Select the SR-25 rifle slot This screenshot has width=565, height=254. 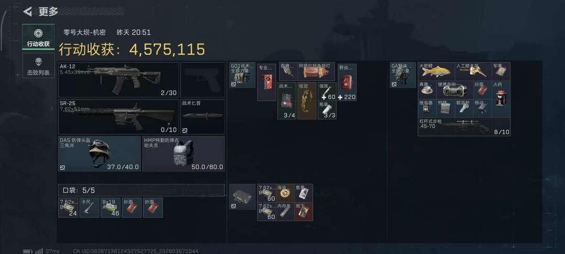[118, 117]
